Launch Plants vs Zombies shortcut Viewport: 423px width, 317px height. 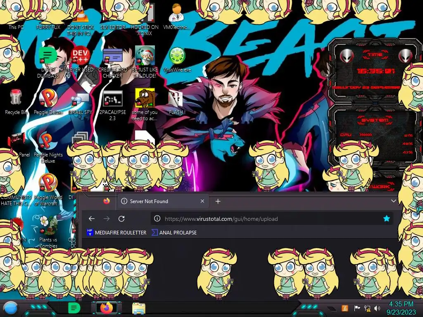pyautogui.click(x=48, y=232)
